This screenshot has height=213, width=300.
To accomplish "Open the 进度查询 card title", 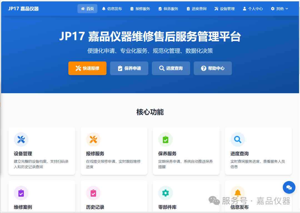I will point(239,154).
